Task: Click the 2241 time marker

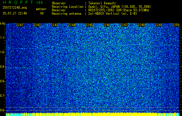Action: tap(20, 25)
